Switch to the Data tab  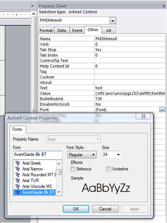(62, 31)
